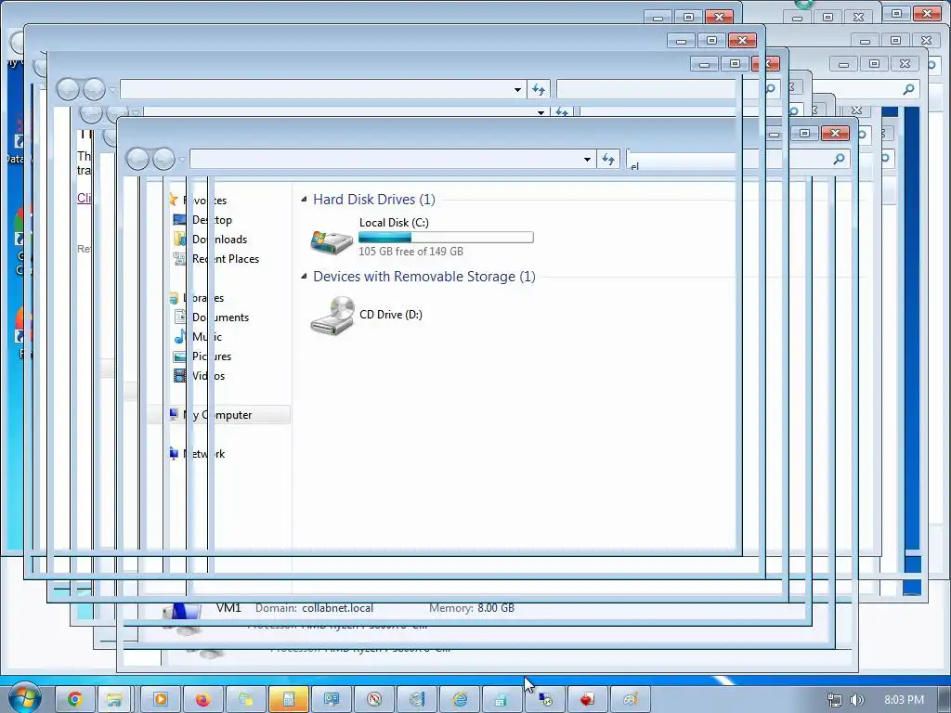Click the Videos filmstrip icon
The width and height of the screenshot is (951, 713).
pos(180,376)
